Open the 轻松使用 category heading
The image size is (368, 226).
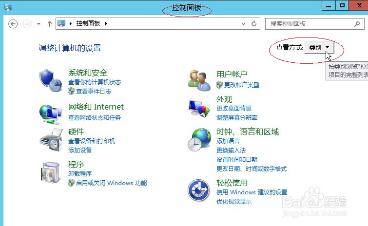232,183
